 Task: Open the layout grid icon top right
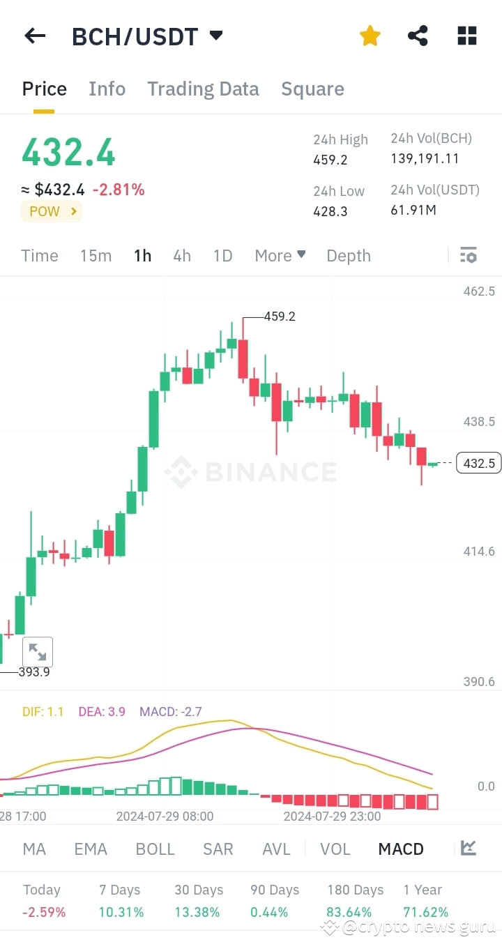coord(466,35)
